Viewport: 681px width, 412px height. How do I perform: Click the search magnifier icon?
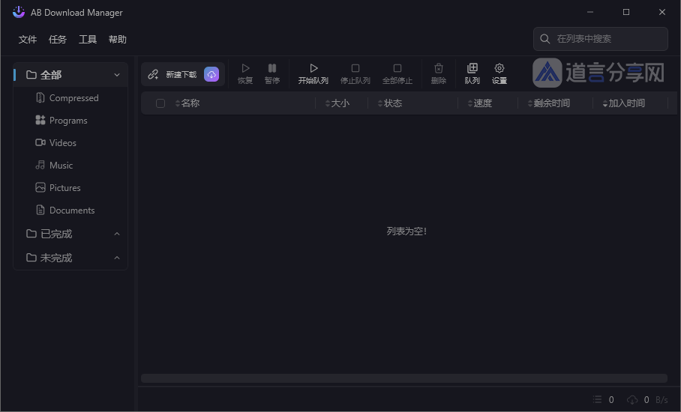pos(545,39)
